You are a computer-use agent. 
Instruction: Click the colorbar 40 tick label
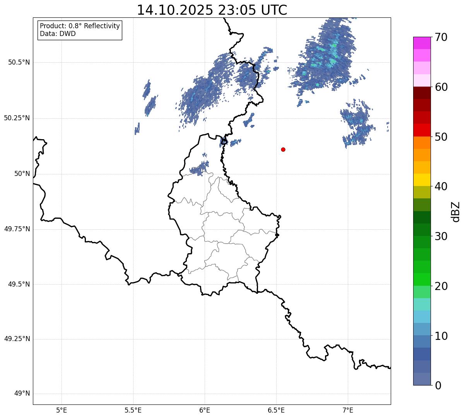[x=441, y=186]
